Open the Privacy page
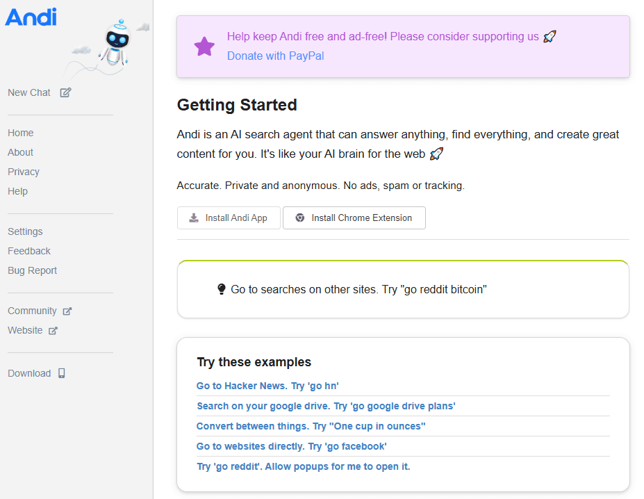Viewport: 644px width, 499px height. (x=24, y=172)
